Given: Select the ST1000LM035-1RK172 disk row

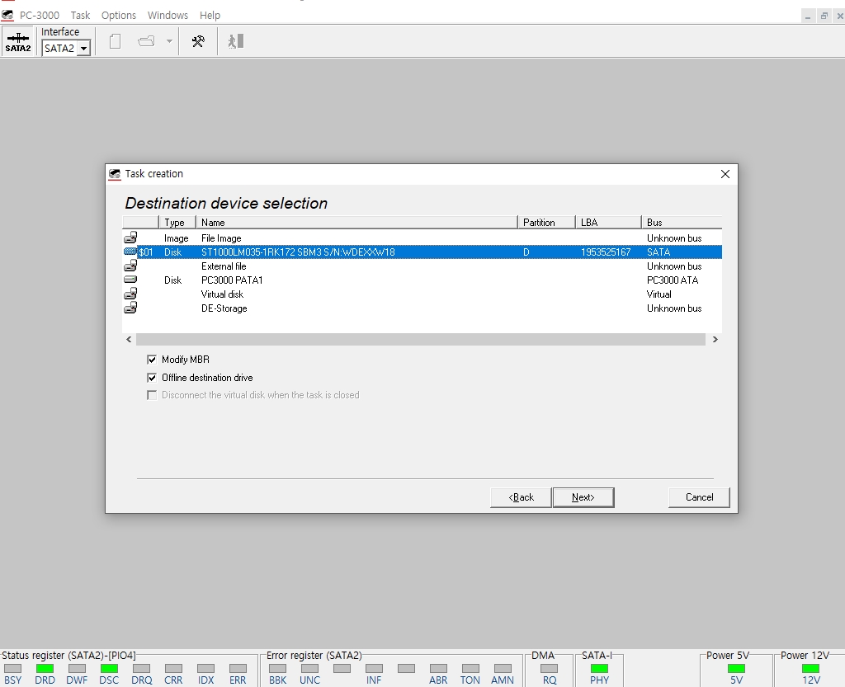Looking at the screenshot, I should point(422,252).
